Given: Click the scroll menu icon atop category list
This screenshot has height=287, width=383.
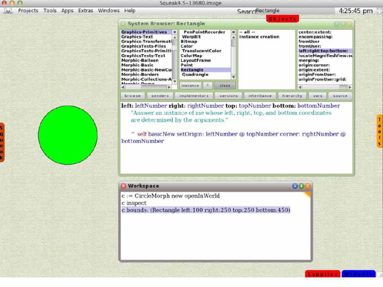Looking at the screenshot, I should [175, 32].
